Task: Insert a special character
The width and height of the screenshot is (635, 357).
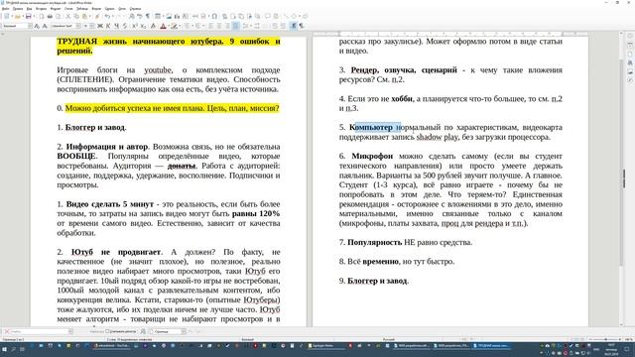Action: click(214, 16)
